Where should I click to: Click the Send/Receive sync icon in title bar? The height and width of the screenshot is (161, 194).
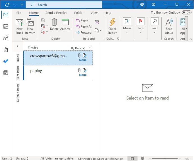(x=7, y=5)
